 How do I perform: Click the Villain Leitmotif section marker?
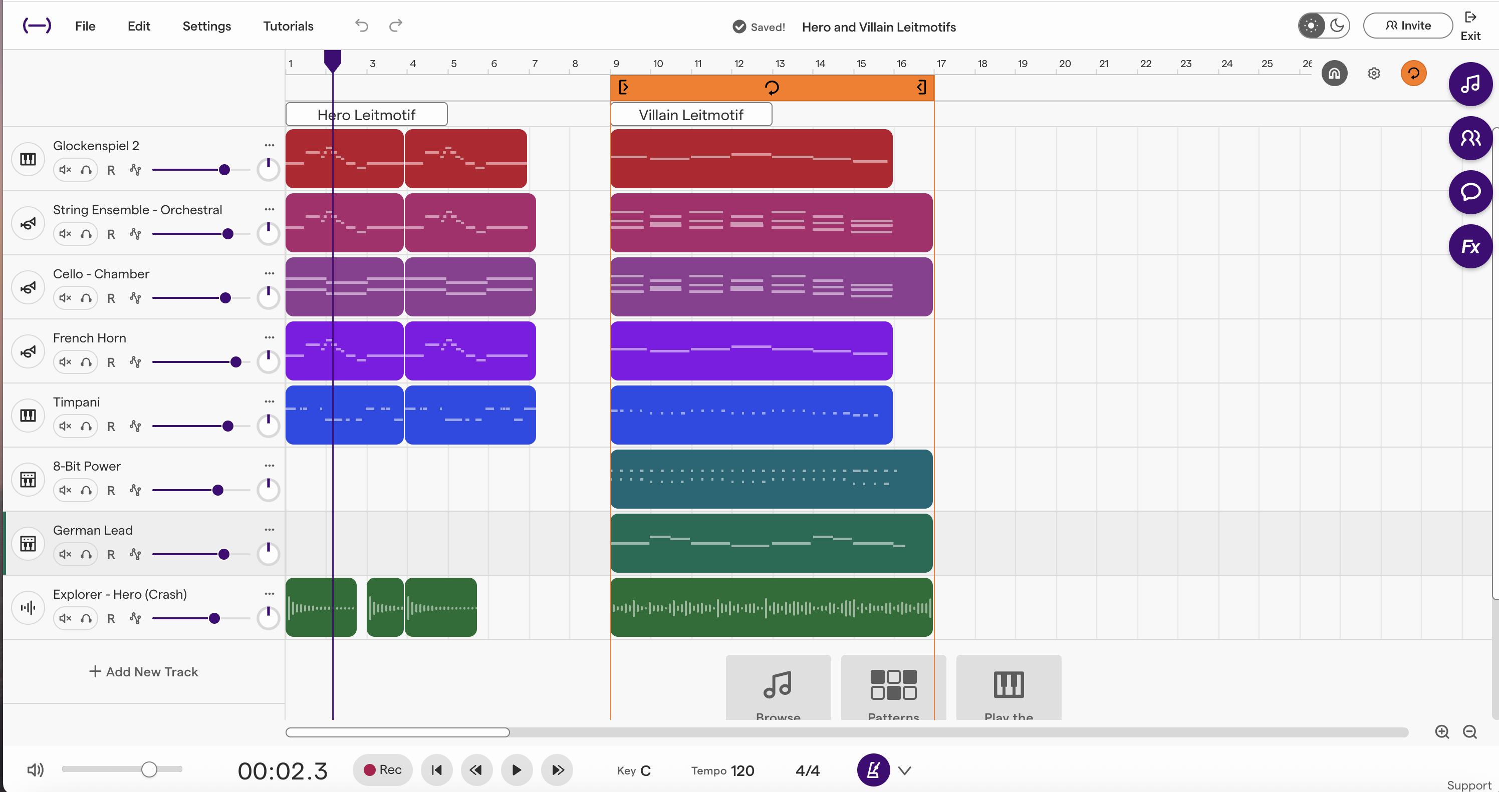[x=691, y=115]
